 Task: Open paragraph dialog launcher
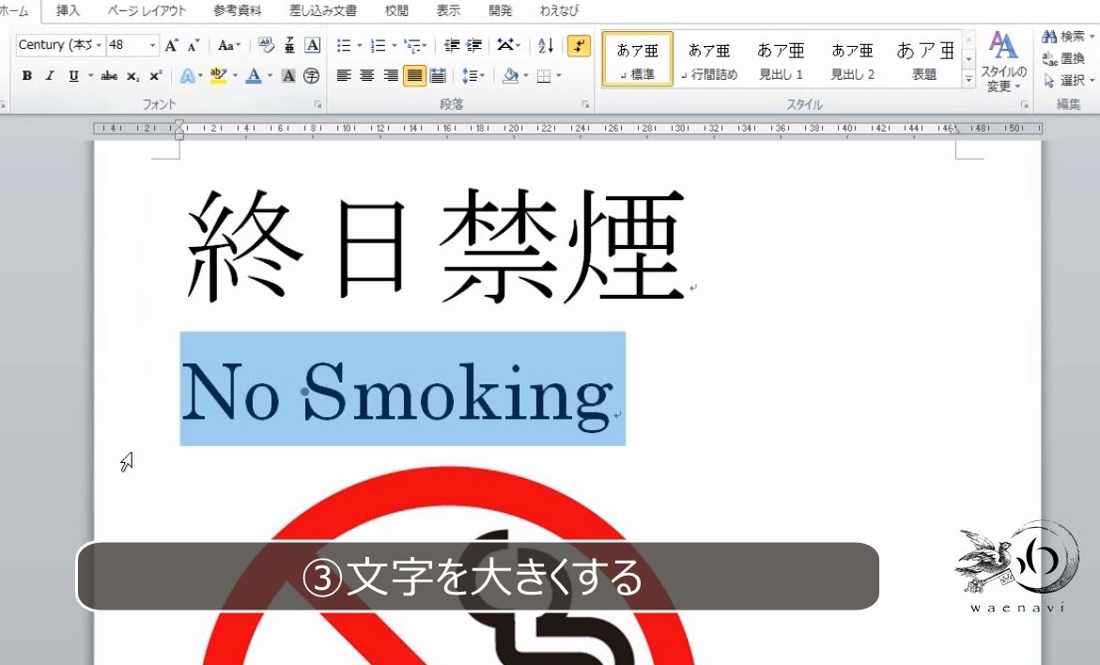(x=585, y=104)
